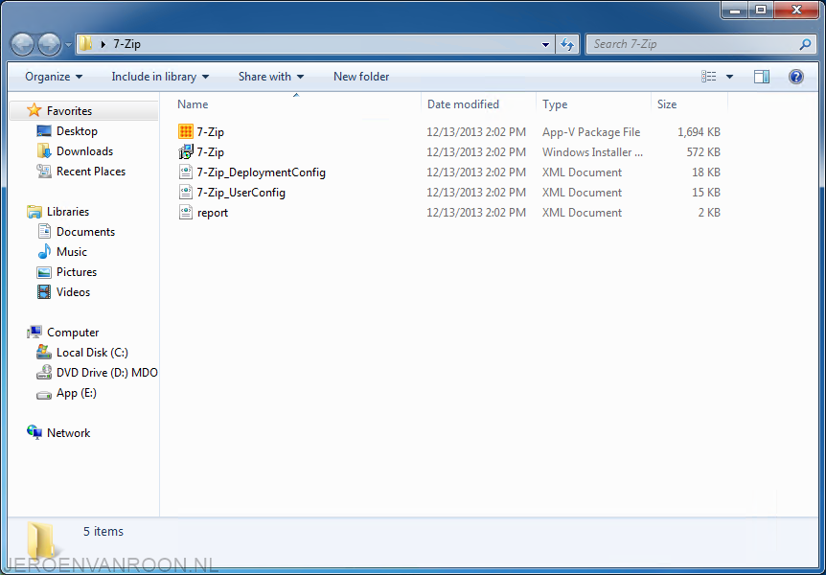Viewport: 826px width, 575px height.
Task: Open the Organize dropdown menu
Action: tap(54, 77)
